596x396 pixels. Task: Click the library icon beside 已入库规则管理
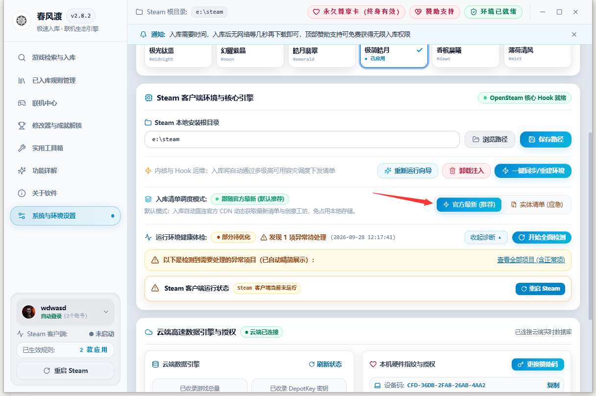click(22, 80)
